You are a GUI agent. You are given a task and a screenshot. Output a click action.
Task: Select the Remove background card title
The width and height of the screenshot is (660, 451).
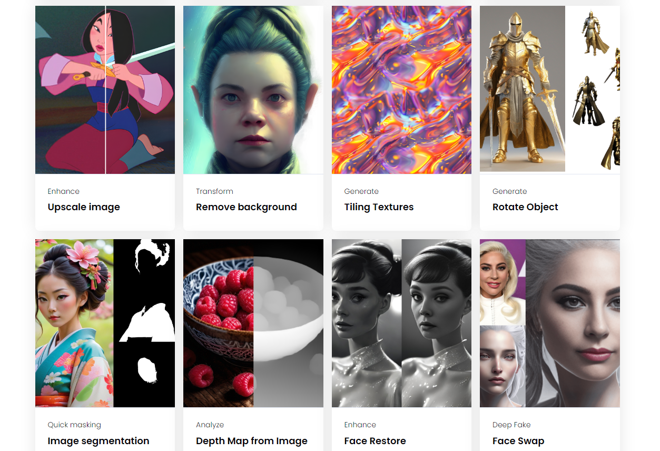click(247, 207)
